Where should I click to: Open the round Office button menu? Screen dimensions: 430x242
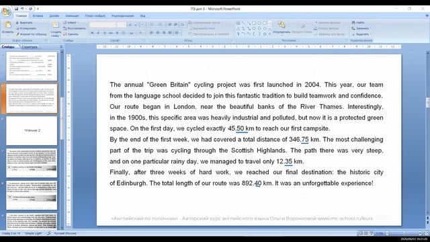[6, 11]
